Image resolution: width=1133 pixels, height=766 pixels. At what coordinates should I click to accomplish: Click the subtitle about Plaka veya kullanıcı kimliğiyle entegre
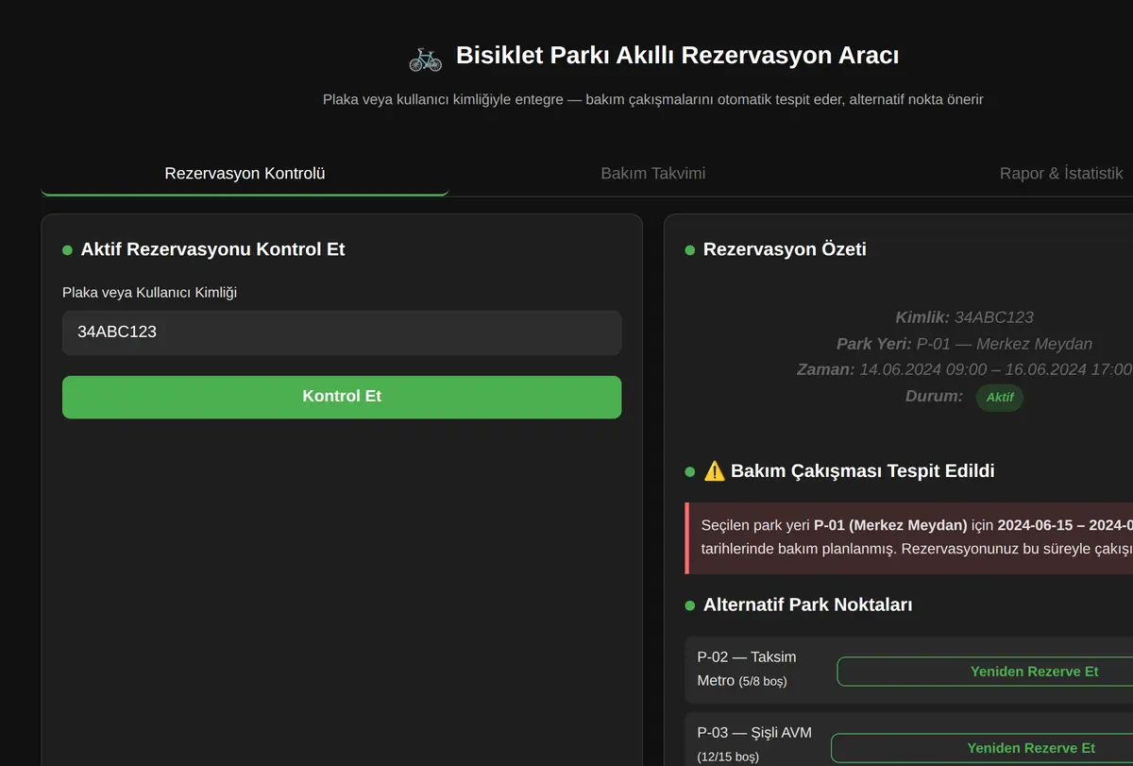click(652, 99)
